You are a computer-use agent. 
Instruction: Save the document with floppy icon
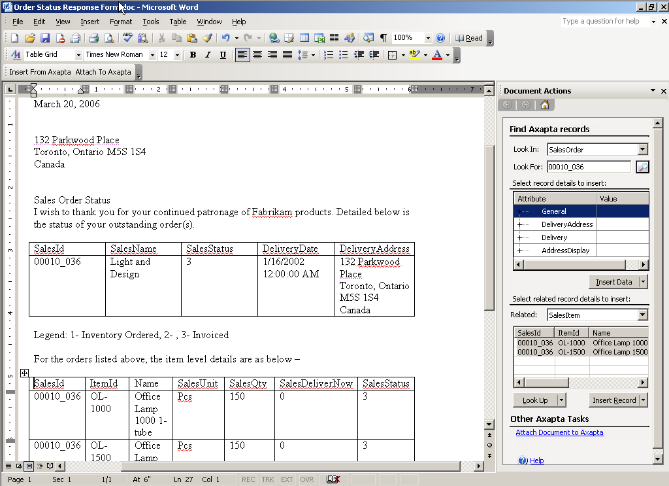(45, 38)
